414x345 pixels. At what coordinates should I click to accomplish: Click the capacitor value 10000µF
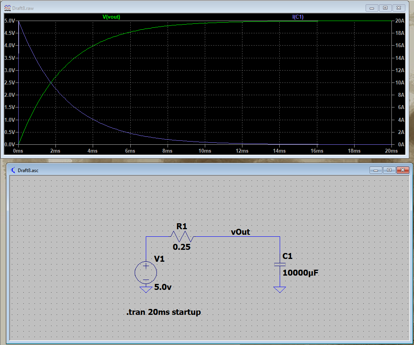point(300,272)
